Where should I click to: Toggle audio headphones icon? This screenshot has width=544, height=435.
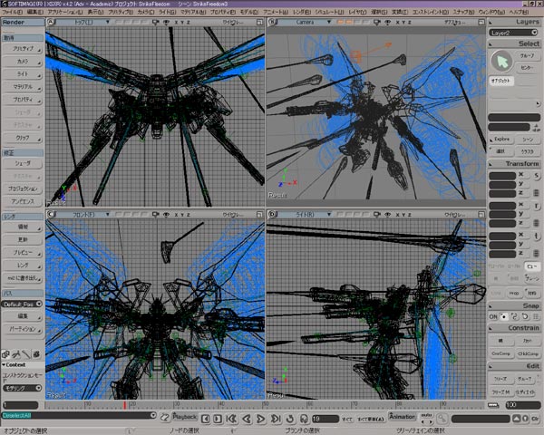click(x=304, y=419)
